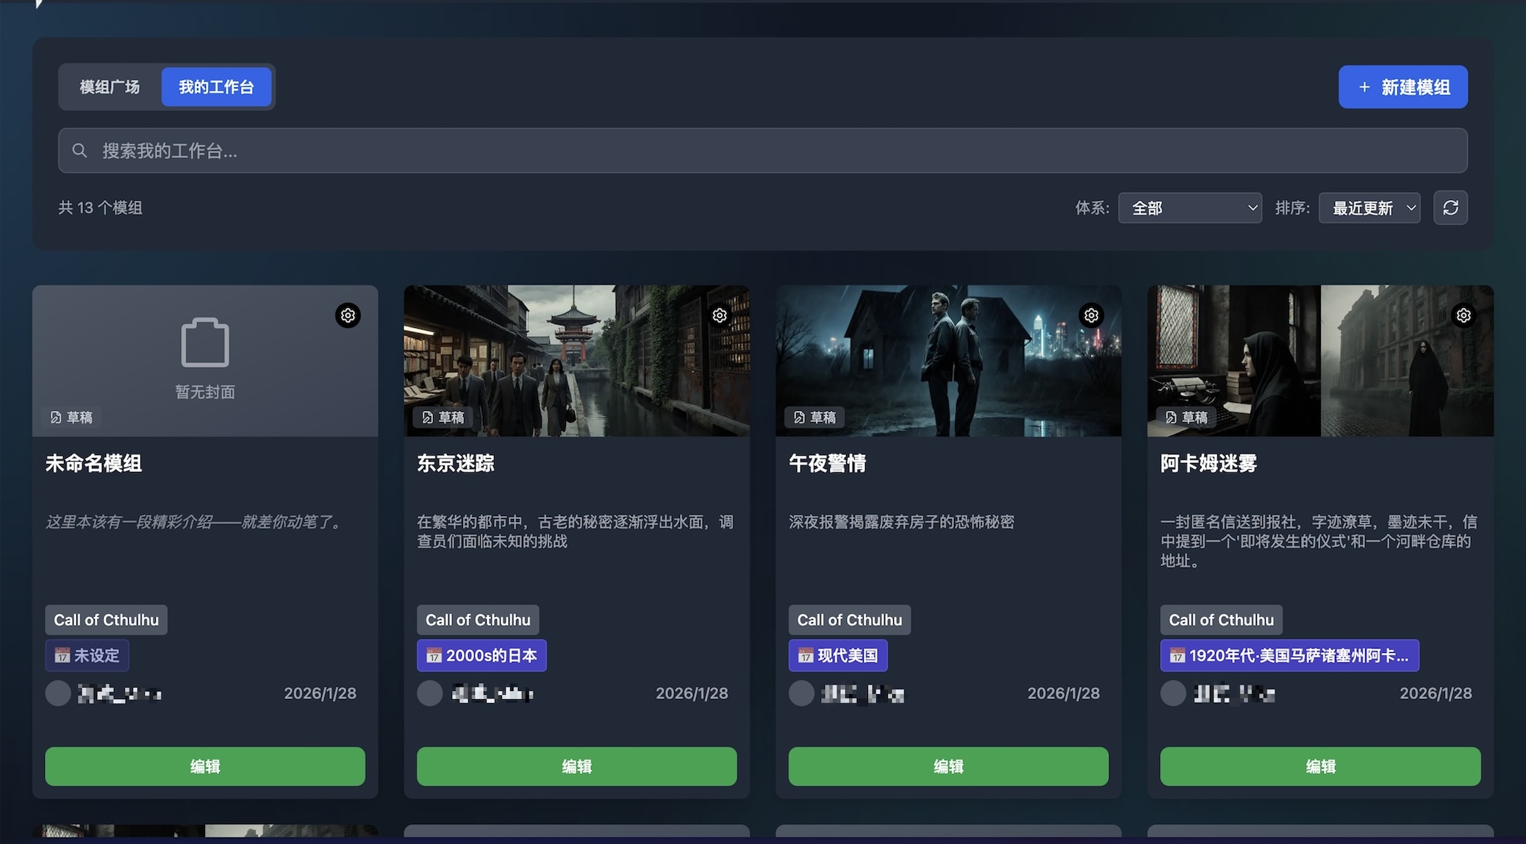Viewport: 1526px width, 844px height.
Task: Open the 体系 filter dropdown showing 全部
Action: [x=1189, y=208]
